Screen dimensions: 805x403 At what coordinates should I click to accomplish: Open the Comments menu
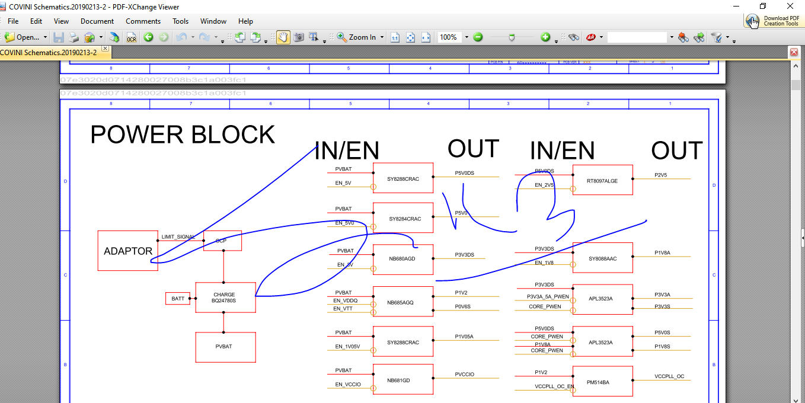[x=143, y=21]
